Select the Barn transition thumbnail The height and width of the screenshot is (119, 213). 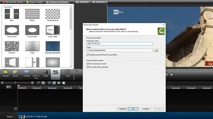point(12,14)
